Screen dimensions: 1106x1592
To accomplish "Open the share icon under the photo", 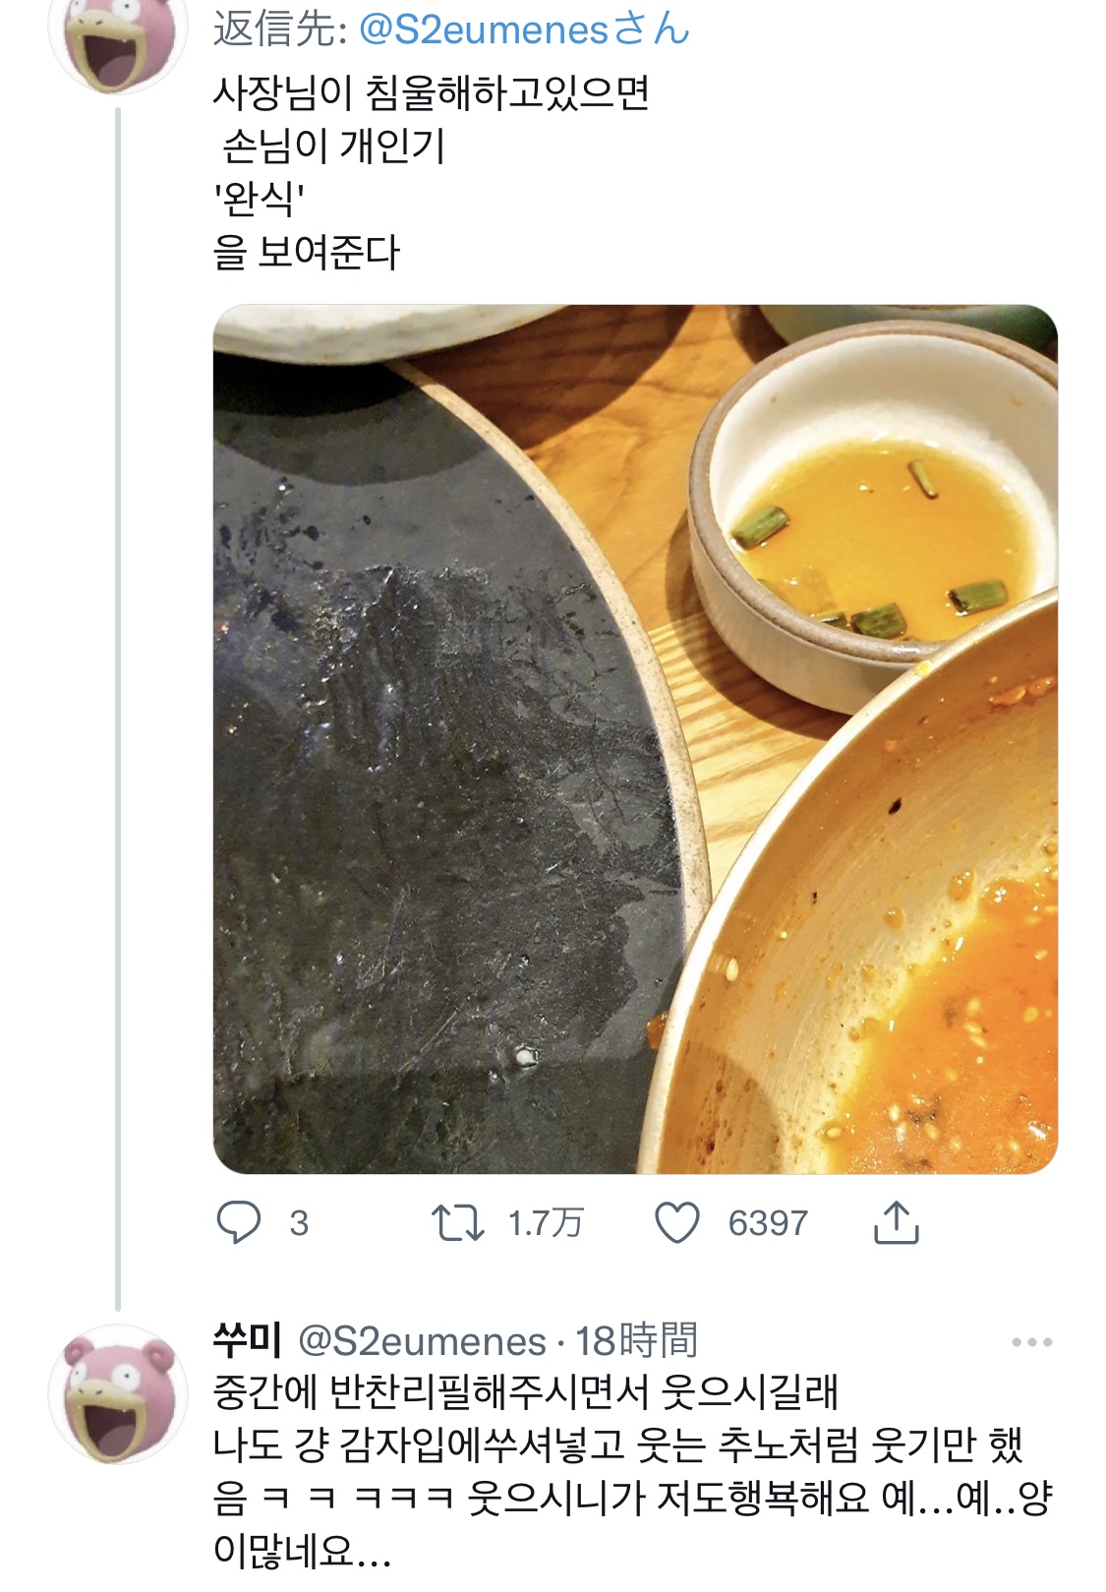I will (896, 1222).
